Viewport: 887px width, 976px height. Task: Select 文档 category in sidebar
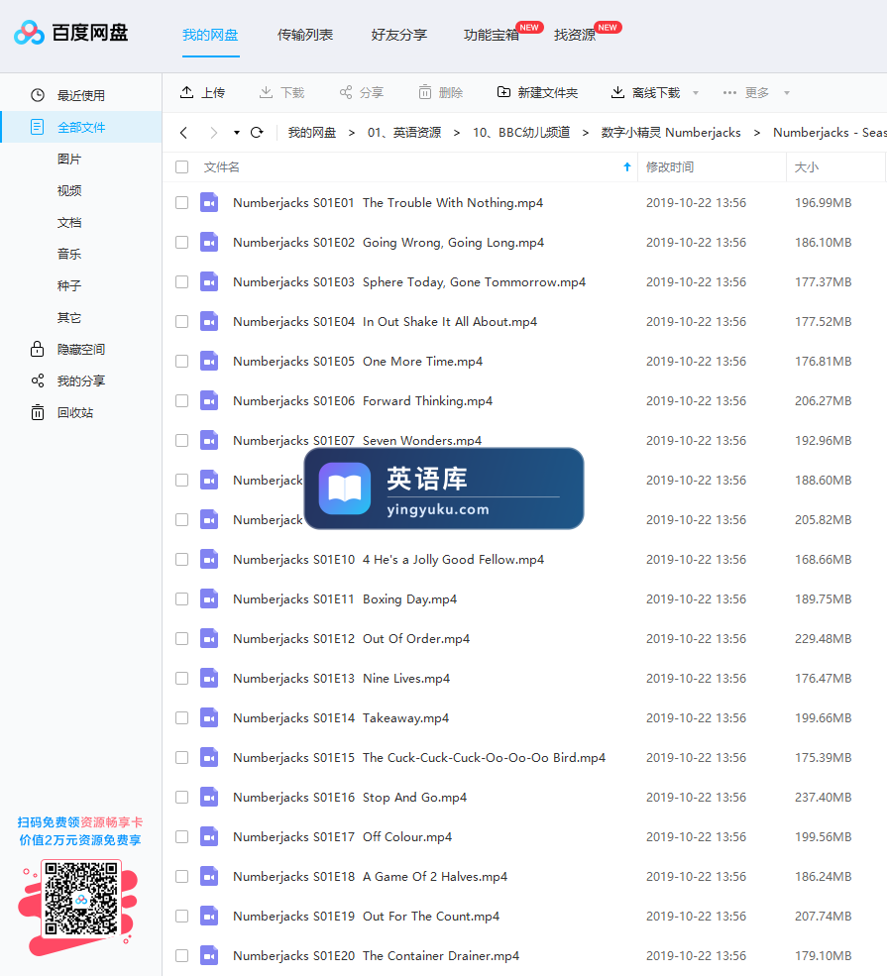coord(69,222)
